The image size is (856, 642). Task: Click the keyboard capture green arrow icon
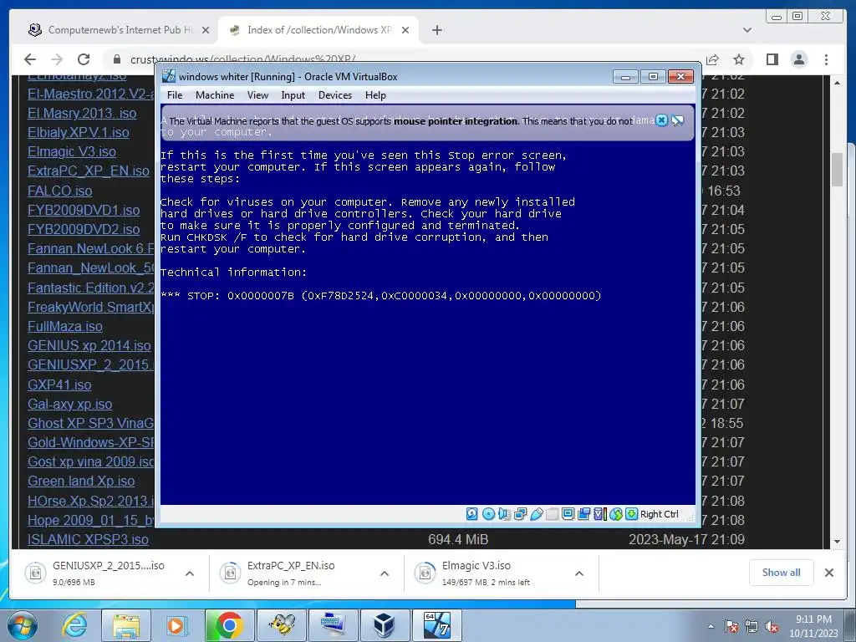[632, 514]
